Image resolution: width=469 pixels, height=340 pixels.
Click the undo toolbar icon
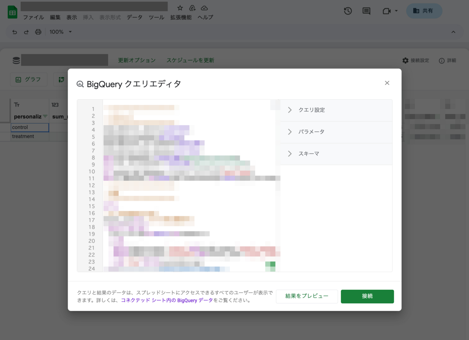[15, 32]
